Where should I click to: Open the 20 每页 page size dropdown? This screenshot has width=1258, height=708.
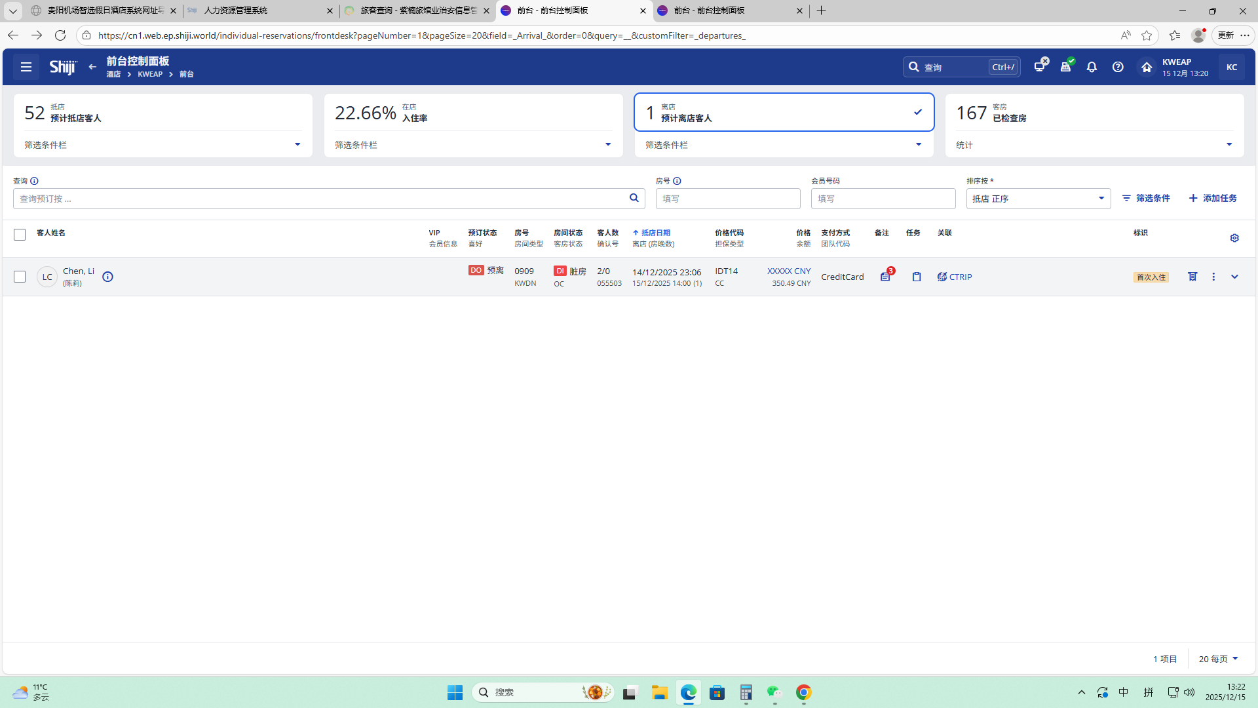[x=1218, y=659]
